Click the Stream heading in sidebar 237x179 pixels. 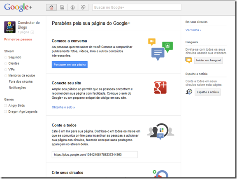9,51
